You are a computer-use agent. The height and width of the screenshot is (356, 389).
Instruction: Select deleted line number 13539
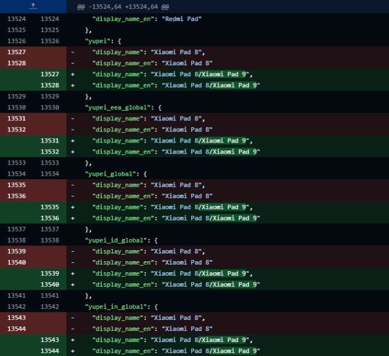point(17,251)
